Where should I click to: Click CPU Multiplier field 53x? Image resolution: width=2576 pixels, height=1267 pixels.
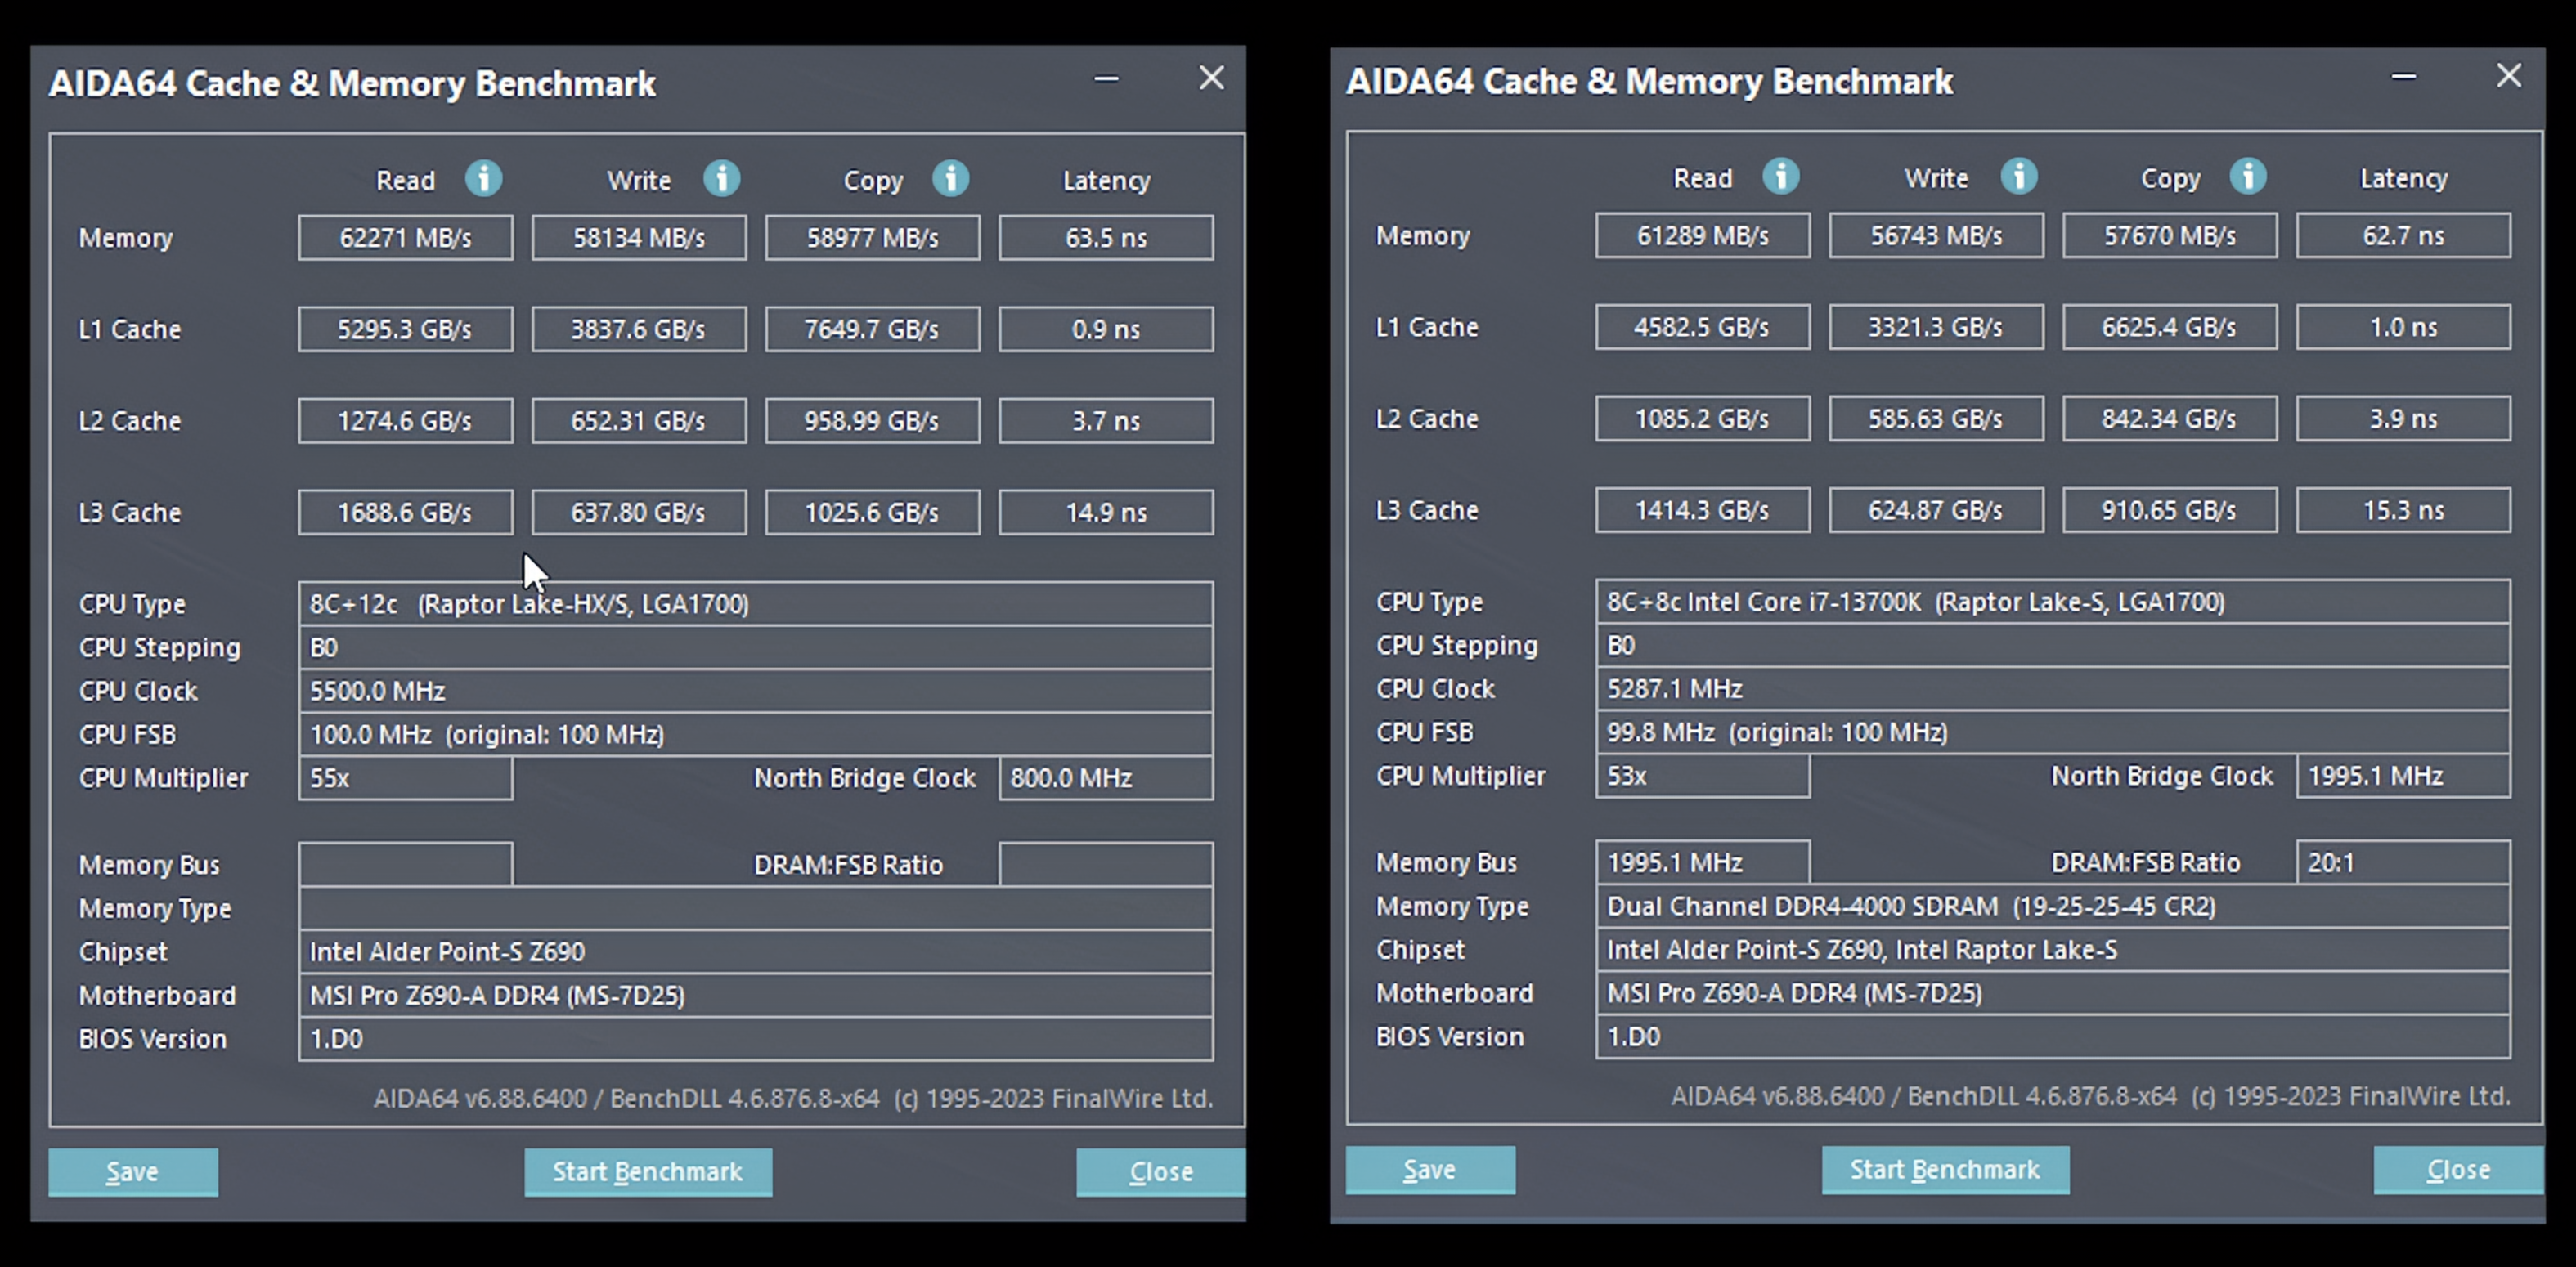tap(1702, 776)
